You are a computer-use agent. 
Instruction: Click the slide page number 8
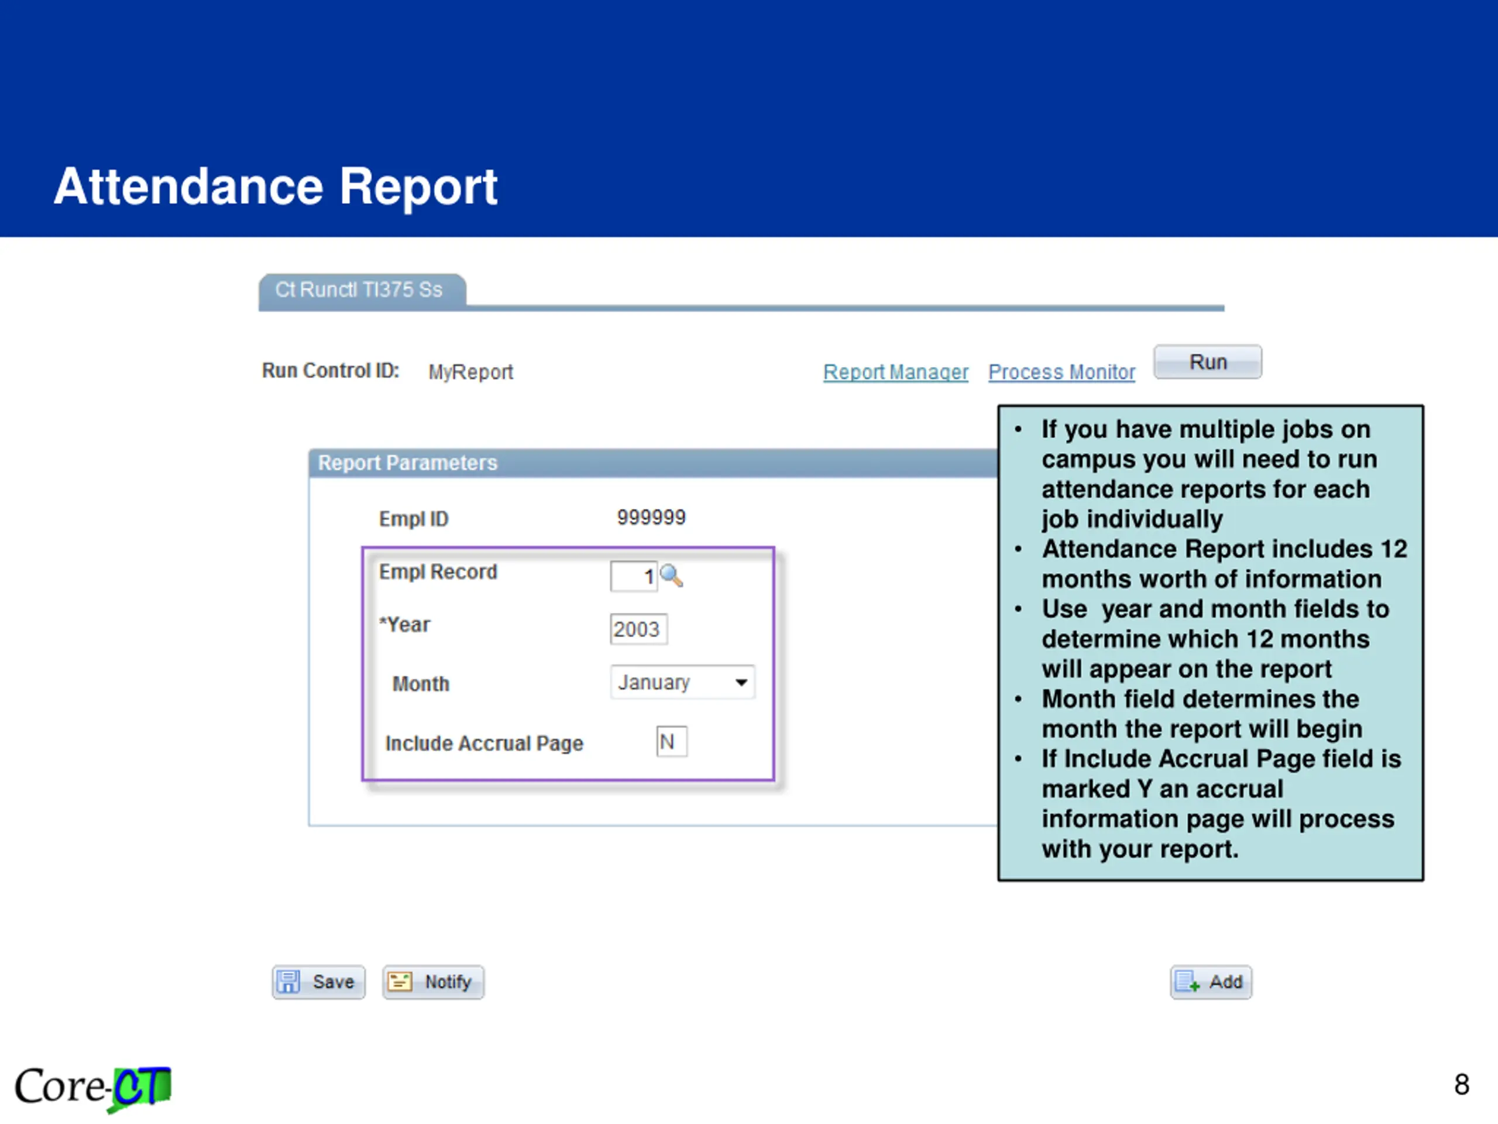1462,1085
